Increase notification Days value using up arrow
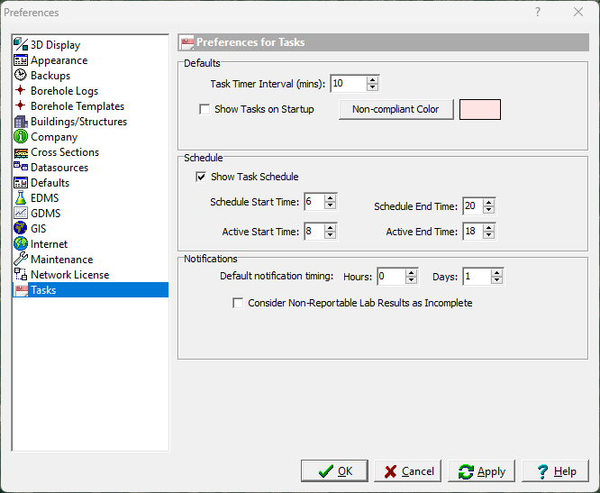The width and height of the screenshot is (600, 493). click(497, 272)
